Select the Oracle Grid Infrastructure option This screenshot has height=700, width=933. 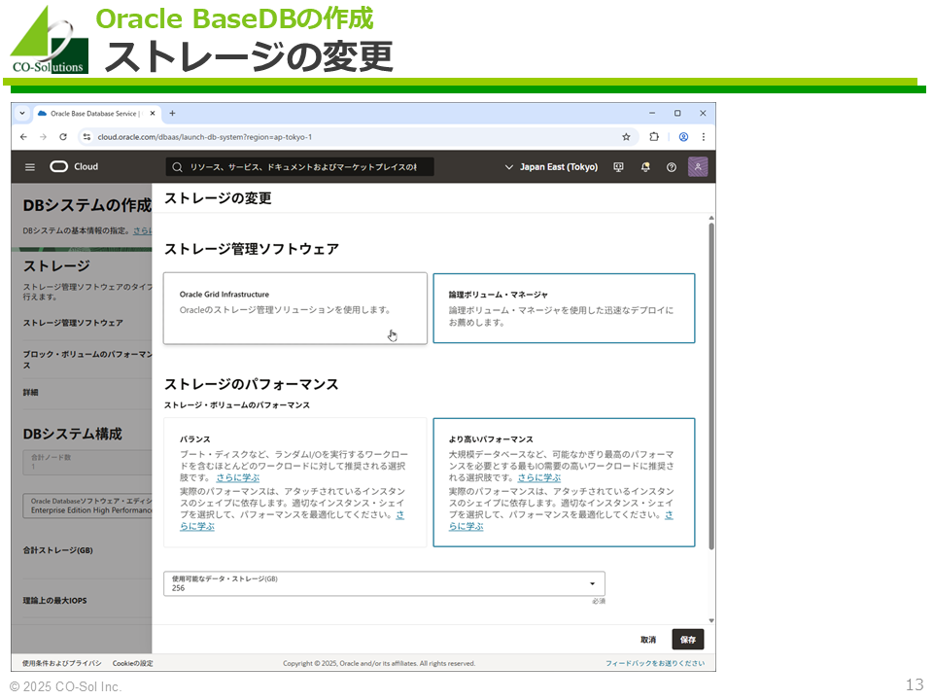point(295,308)
